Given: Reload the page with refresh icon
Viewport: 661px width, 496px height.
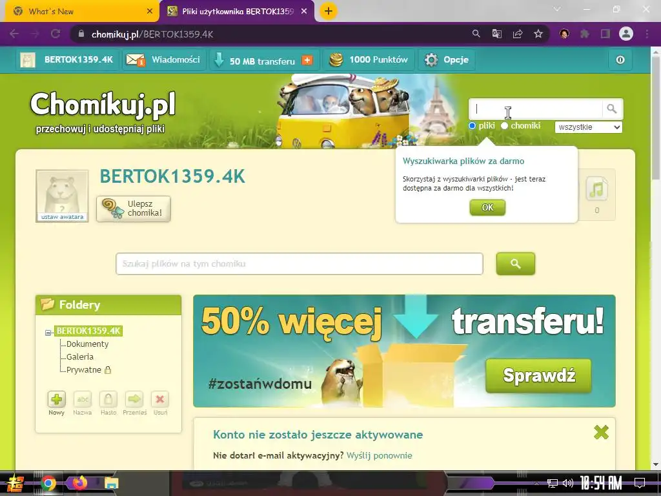Looking at the screenshot, I should point(56,34).
